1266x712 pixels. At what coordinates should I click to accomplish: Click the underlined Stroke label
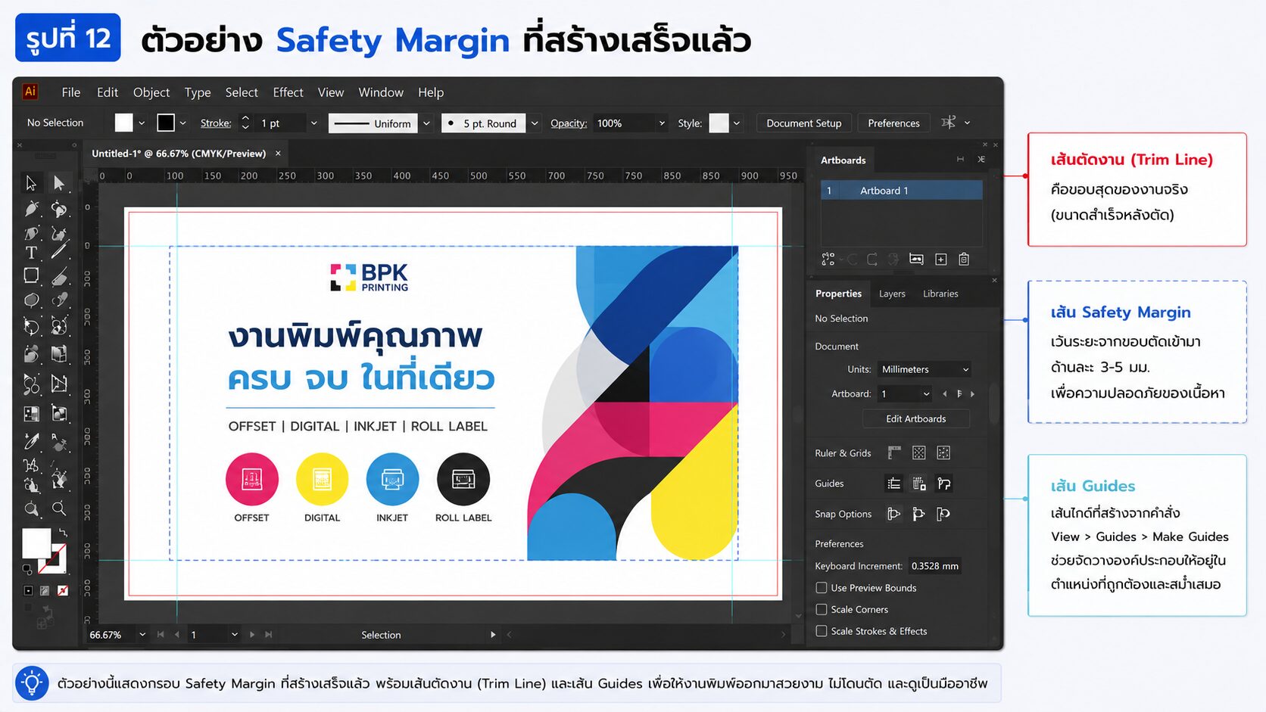[216, 123]
